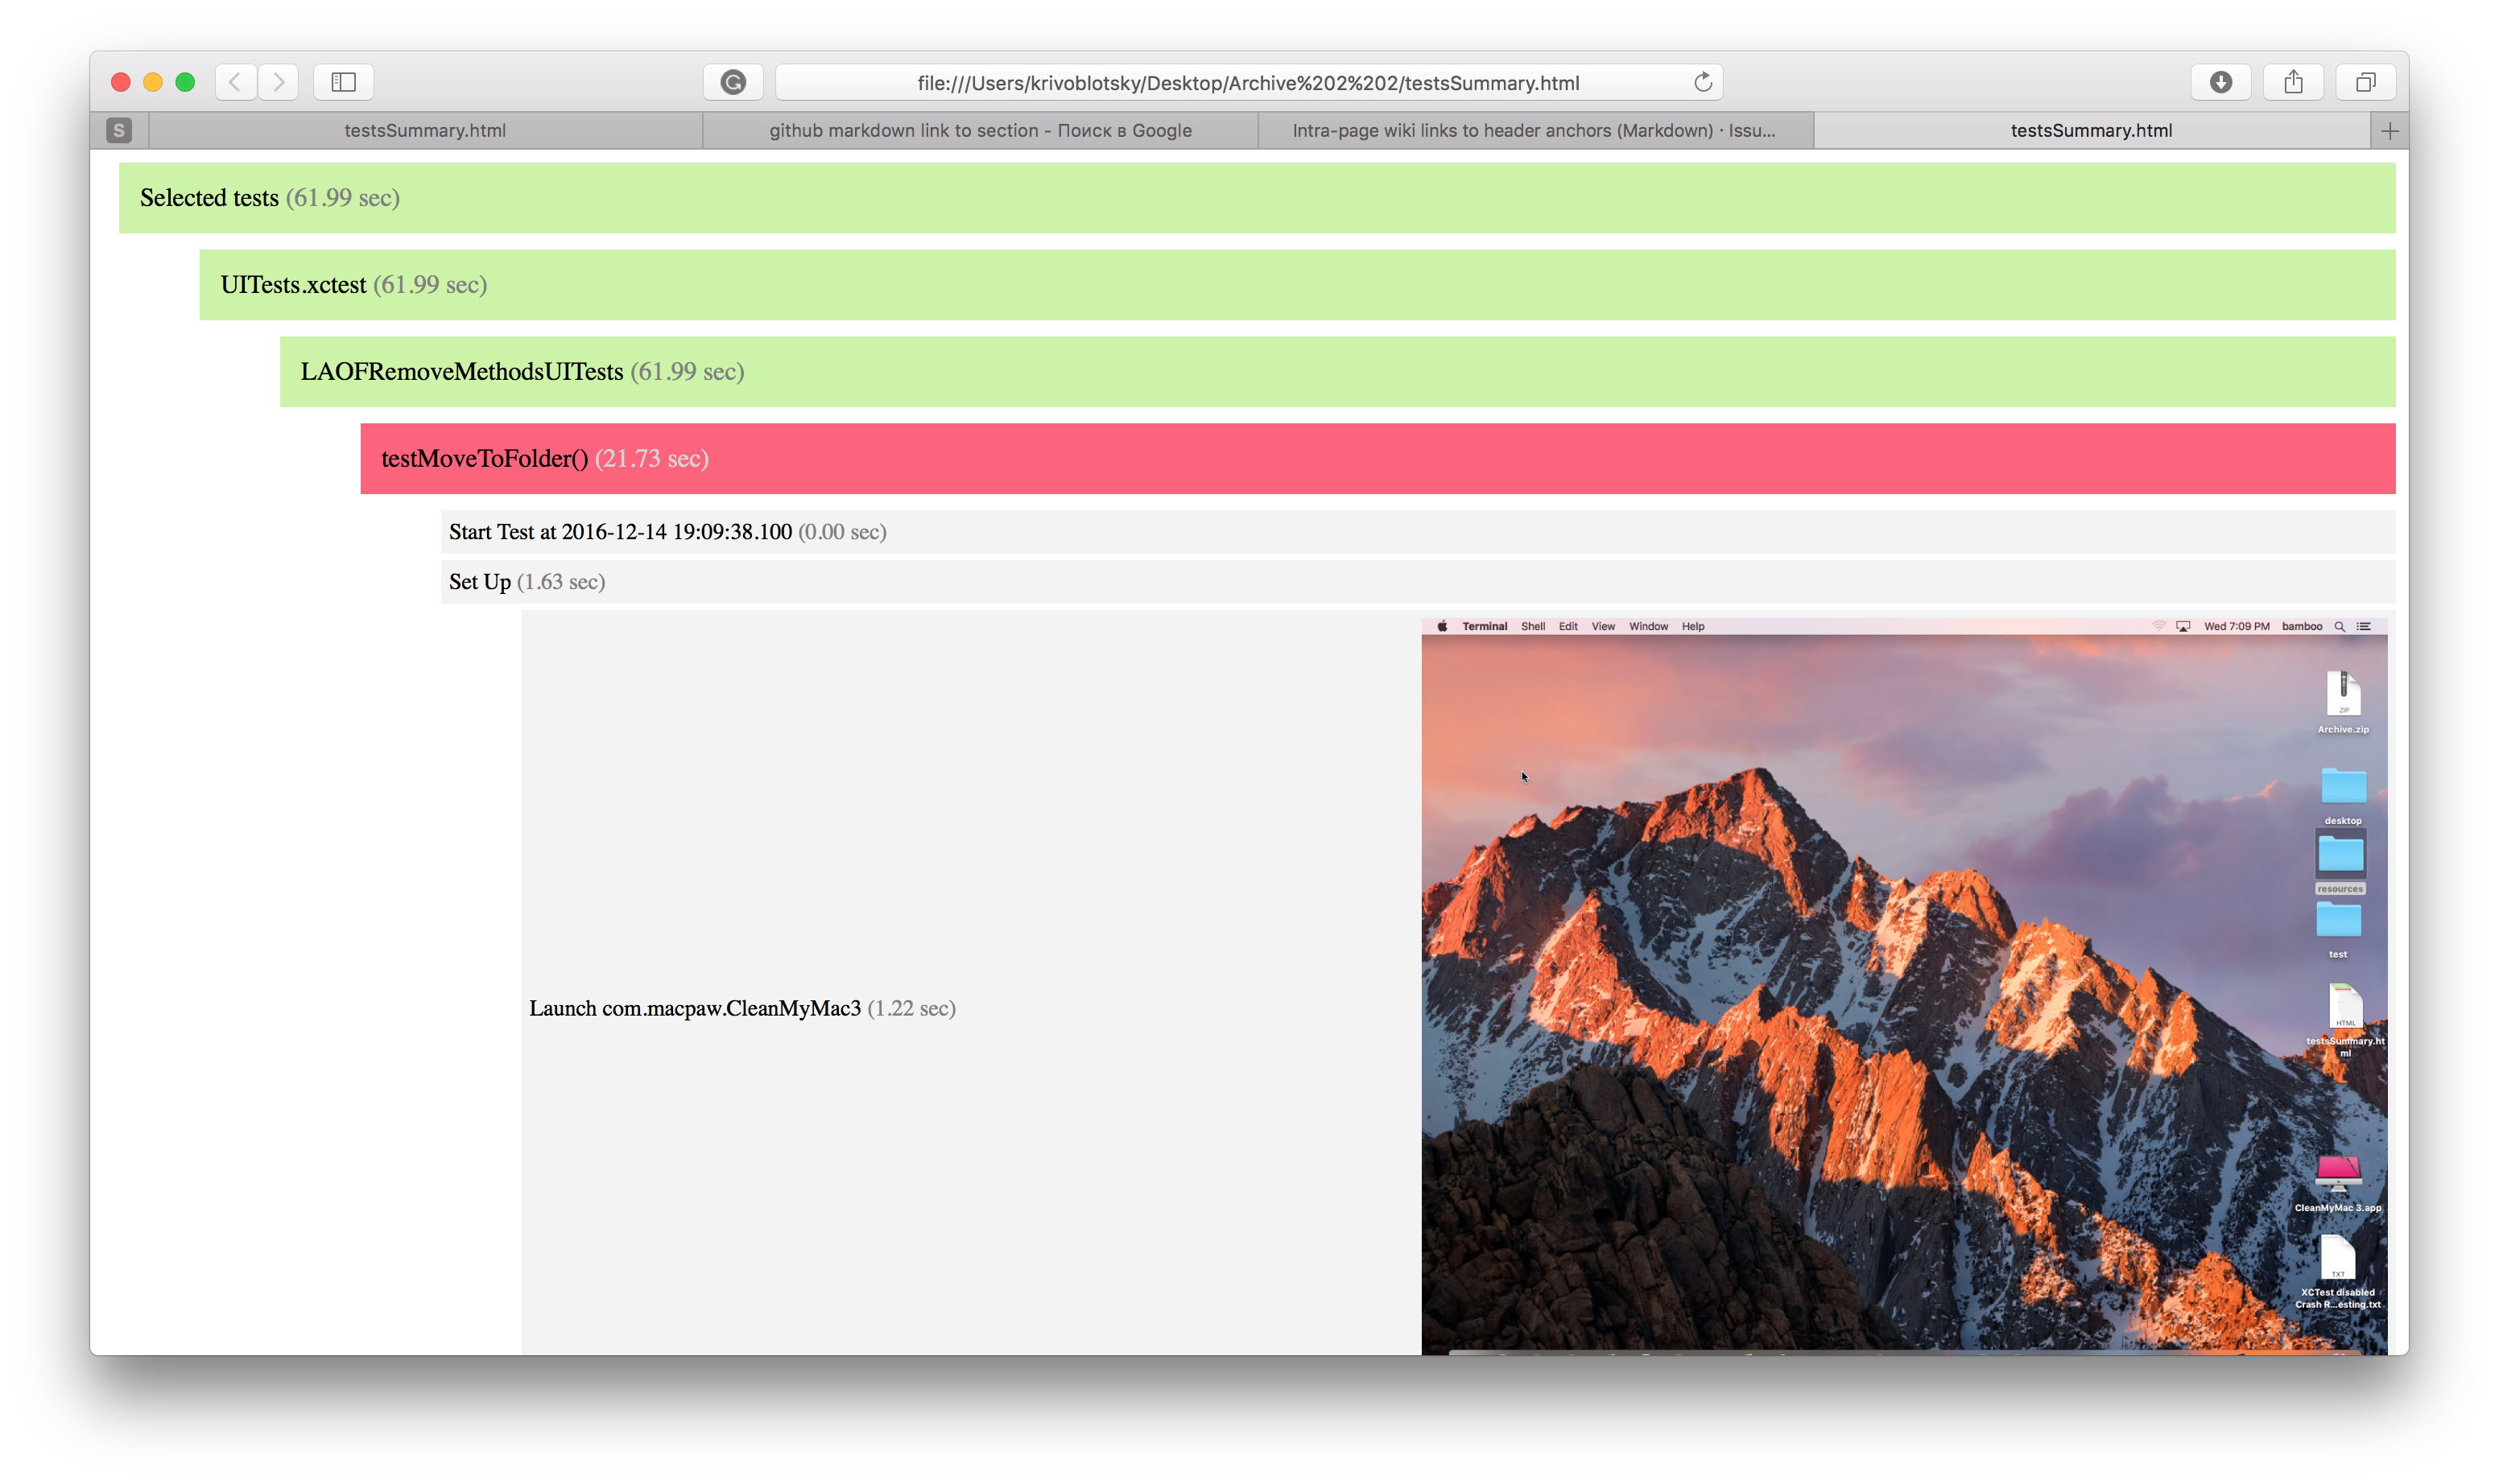Viewport: 2499px width, 1484px height.
Task: Select the last testsSummary.html tab
Action: (2091, 131)
